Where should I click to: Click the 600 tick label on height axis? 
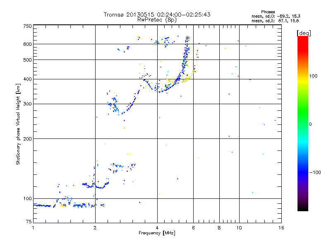tap(27, 44)
